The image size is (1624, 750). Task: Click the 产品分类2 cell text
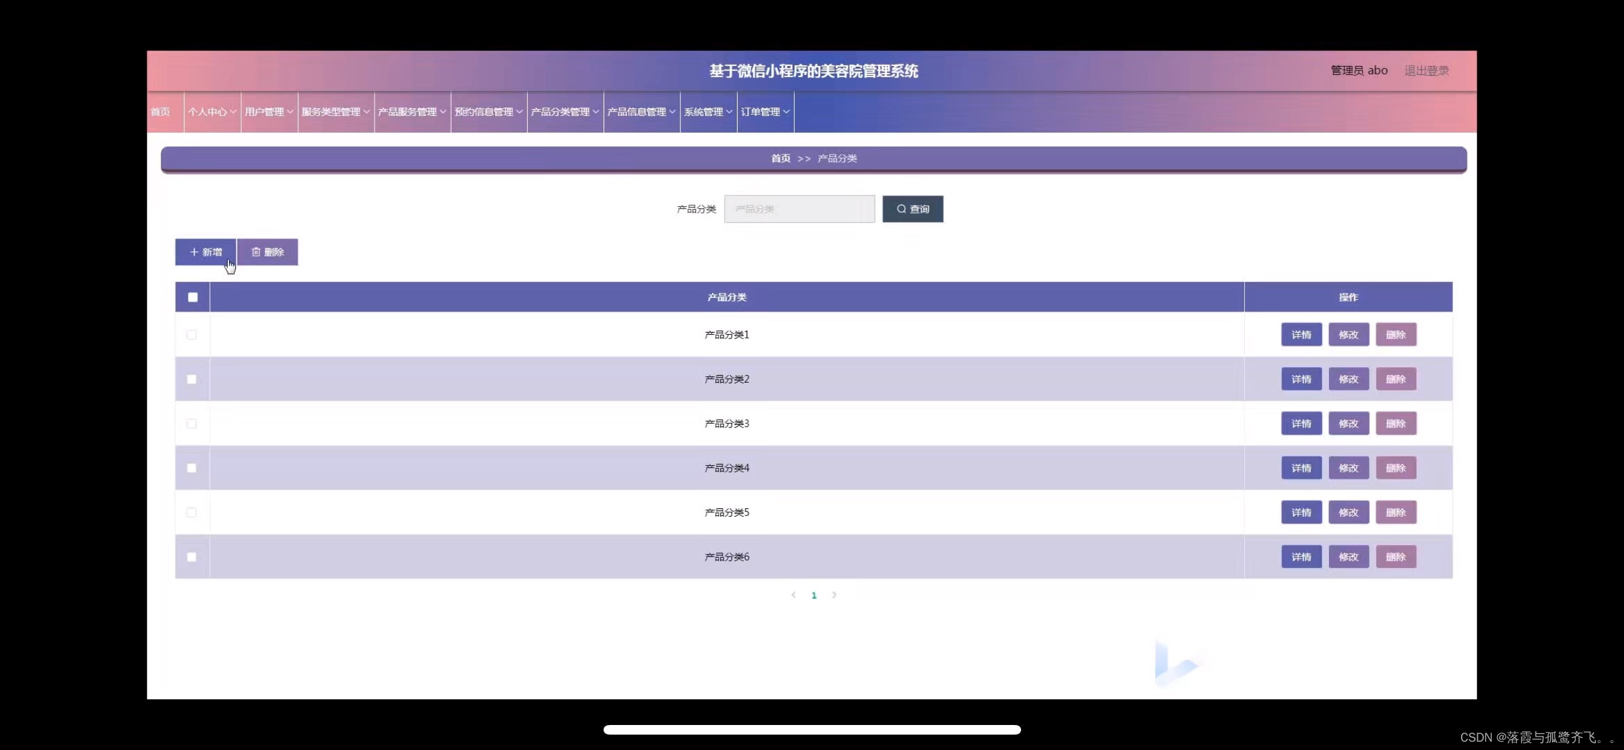click(727, 379)
